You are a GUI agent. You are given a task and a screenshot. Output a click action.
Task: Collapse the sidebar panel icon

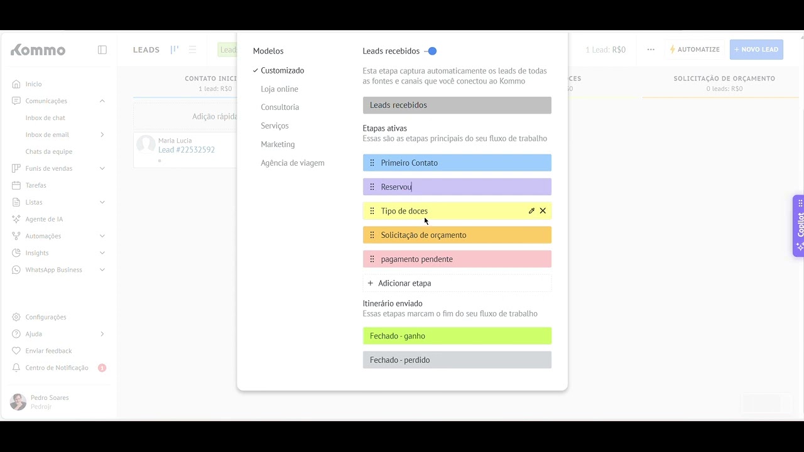pos(102,50)
